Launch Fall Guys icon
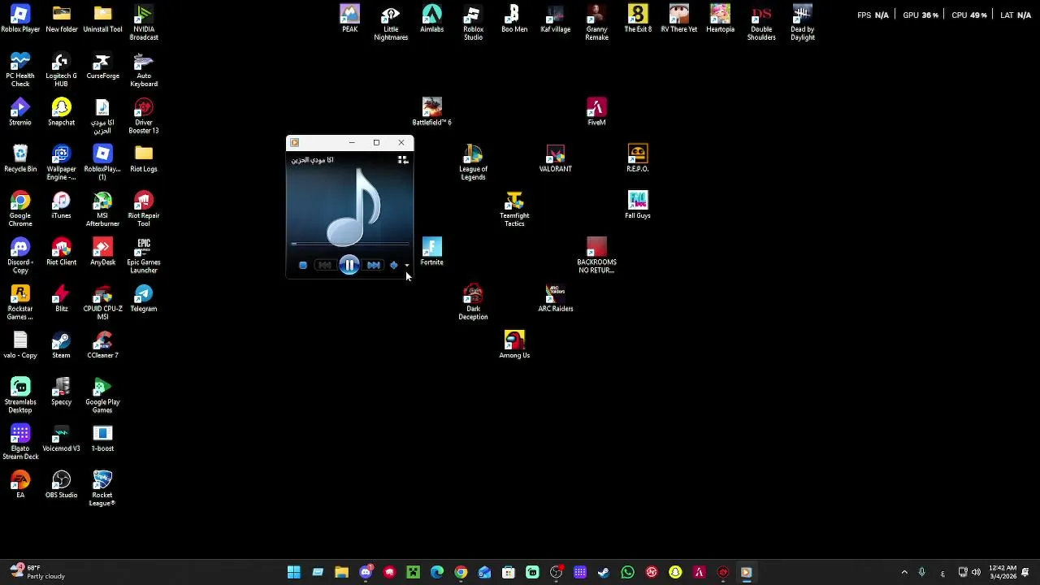 (638, 206)
